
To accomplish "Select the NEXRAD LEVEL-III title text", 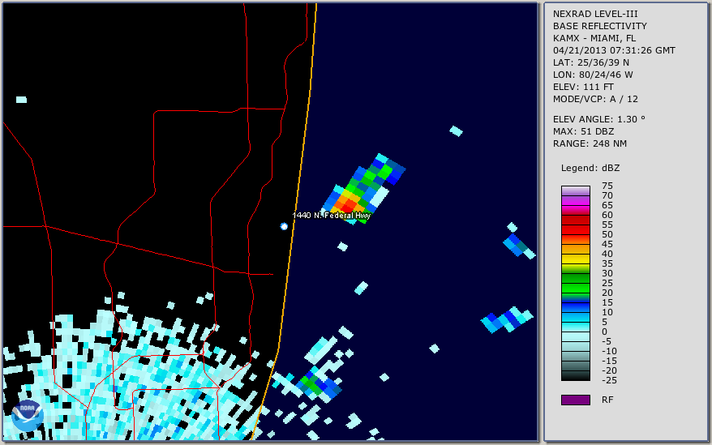I will coord(595,14).
